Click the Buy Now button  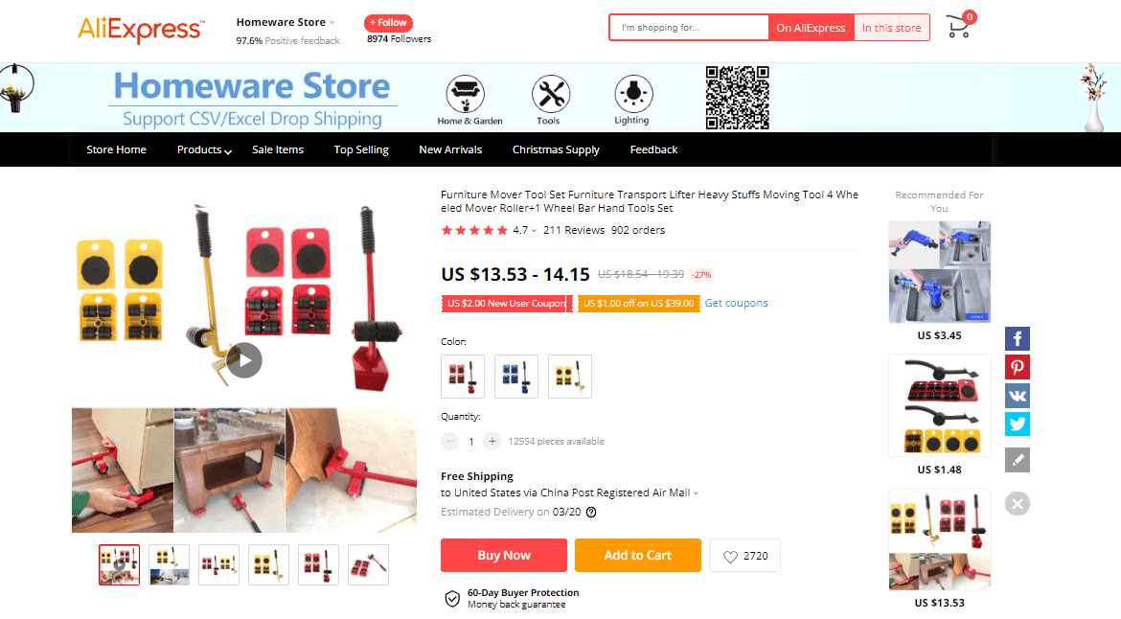[x=503, y=556]
